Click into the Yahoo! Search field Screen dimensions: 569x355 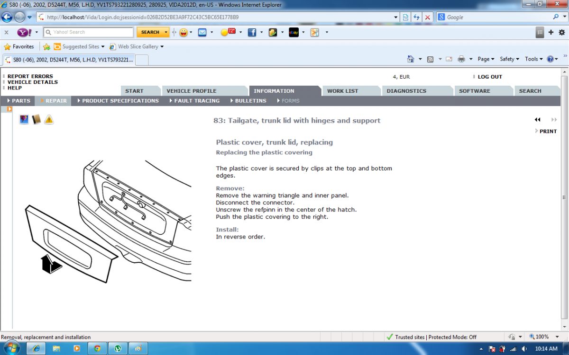tap(89, 32)
